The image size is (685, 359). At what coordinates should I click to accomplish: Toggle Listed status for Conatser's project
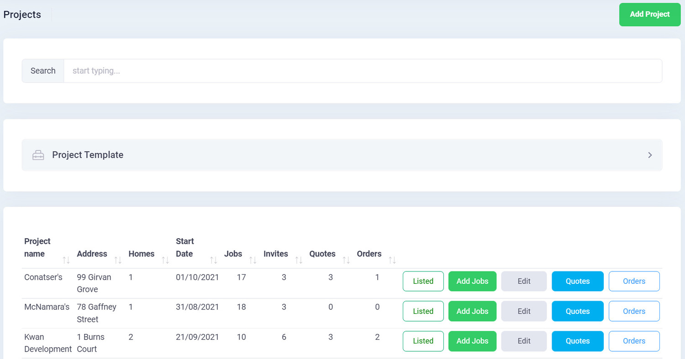[x=423, y=281]
